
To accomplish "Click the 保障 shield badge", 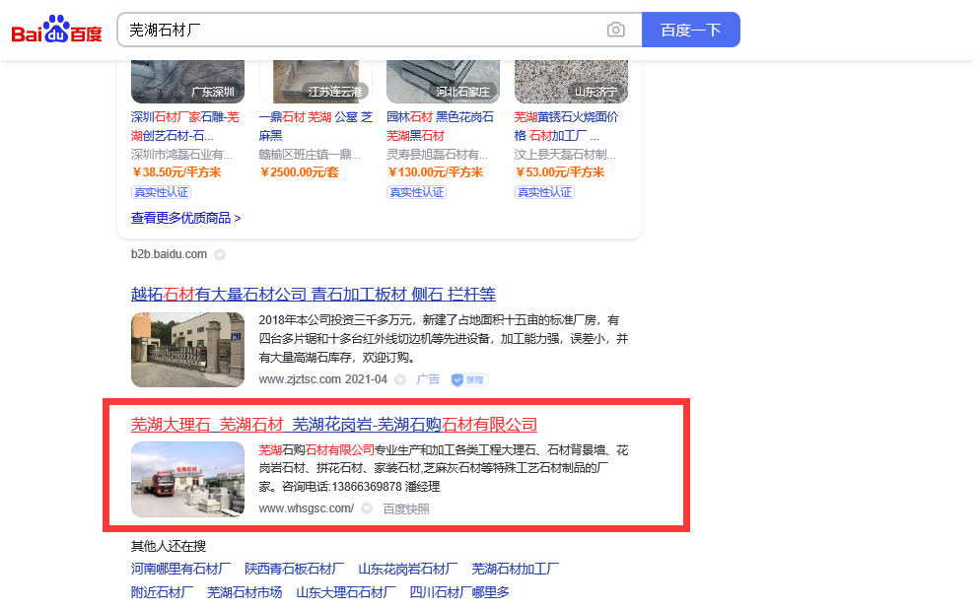I will click(469, 379).
